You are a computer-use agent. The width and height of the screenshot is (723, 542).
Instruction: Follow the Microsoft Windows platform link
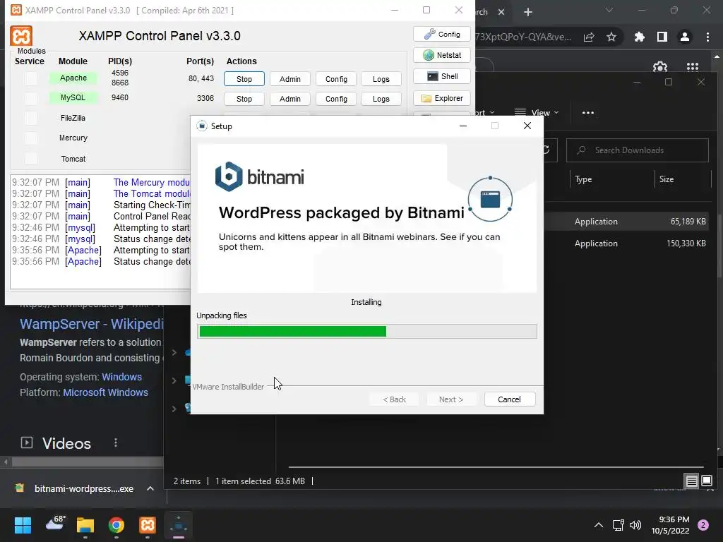pyautogui.click(x=106, y=392)
